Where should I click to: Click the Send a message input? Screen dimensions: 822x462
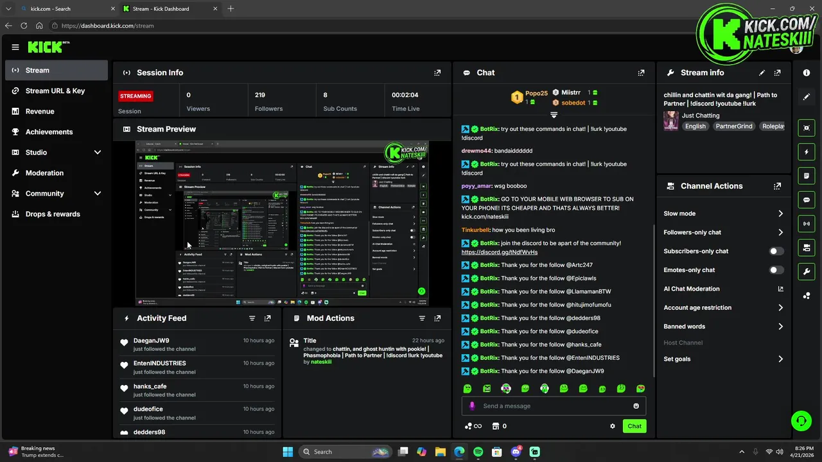(554, 406)
